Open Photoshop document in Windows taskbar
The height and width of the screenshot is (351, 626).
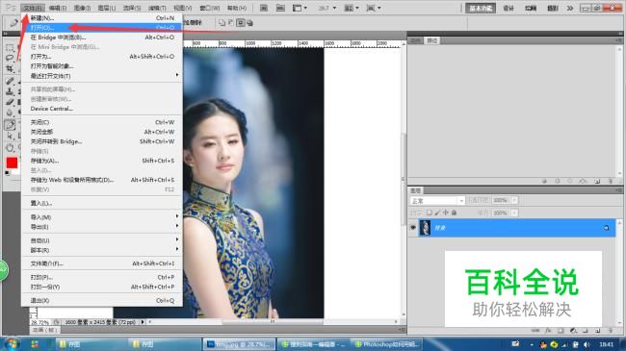pos(240,344)
